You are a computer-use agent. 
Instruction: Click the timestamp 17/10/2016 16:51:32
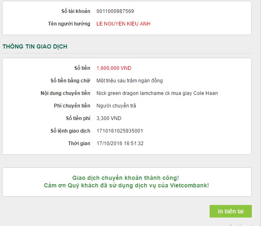click(x=120, y=143)
